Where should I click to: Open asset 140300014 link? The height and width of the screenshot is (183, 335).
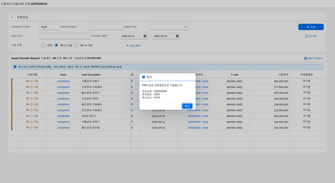(x=63, y=105)
